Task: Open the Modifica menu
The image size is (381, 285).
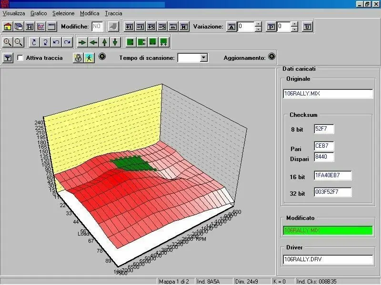Action: pos(90,13)
